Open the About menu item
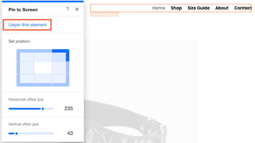Screen dimensions: 255x143 (222, 8)
